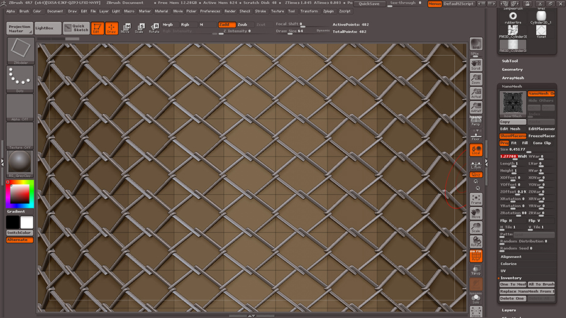This screenshot has height=318, width=566.
Task: Activate Edit mode button in toolbar
Action: [97, 28]
